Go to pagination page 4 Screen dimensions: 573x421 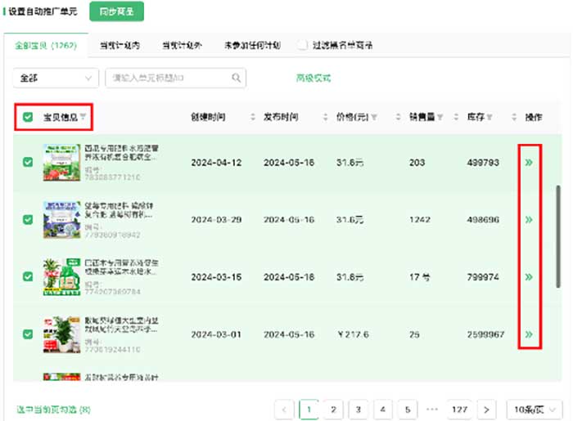[x=382, y=410]
